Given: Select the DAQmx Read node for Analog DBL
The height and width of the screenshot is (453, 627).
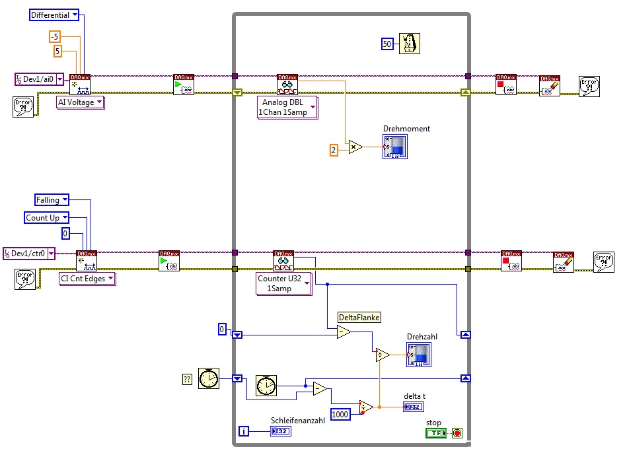Looking at the screenshot, I should (287, 85).
